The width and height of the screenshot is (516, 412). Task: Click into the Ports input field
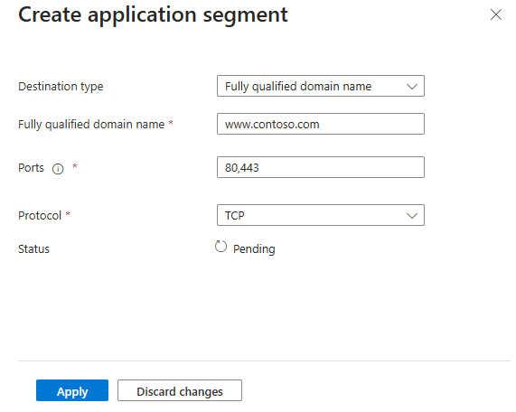321,167
